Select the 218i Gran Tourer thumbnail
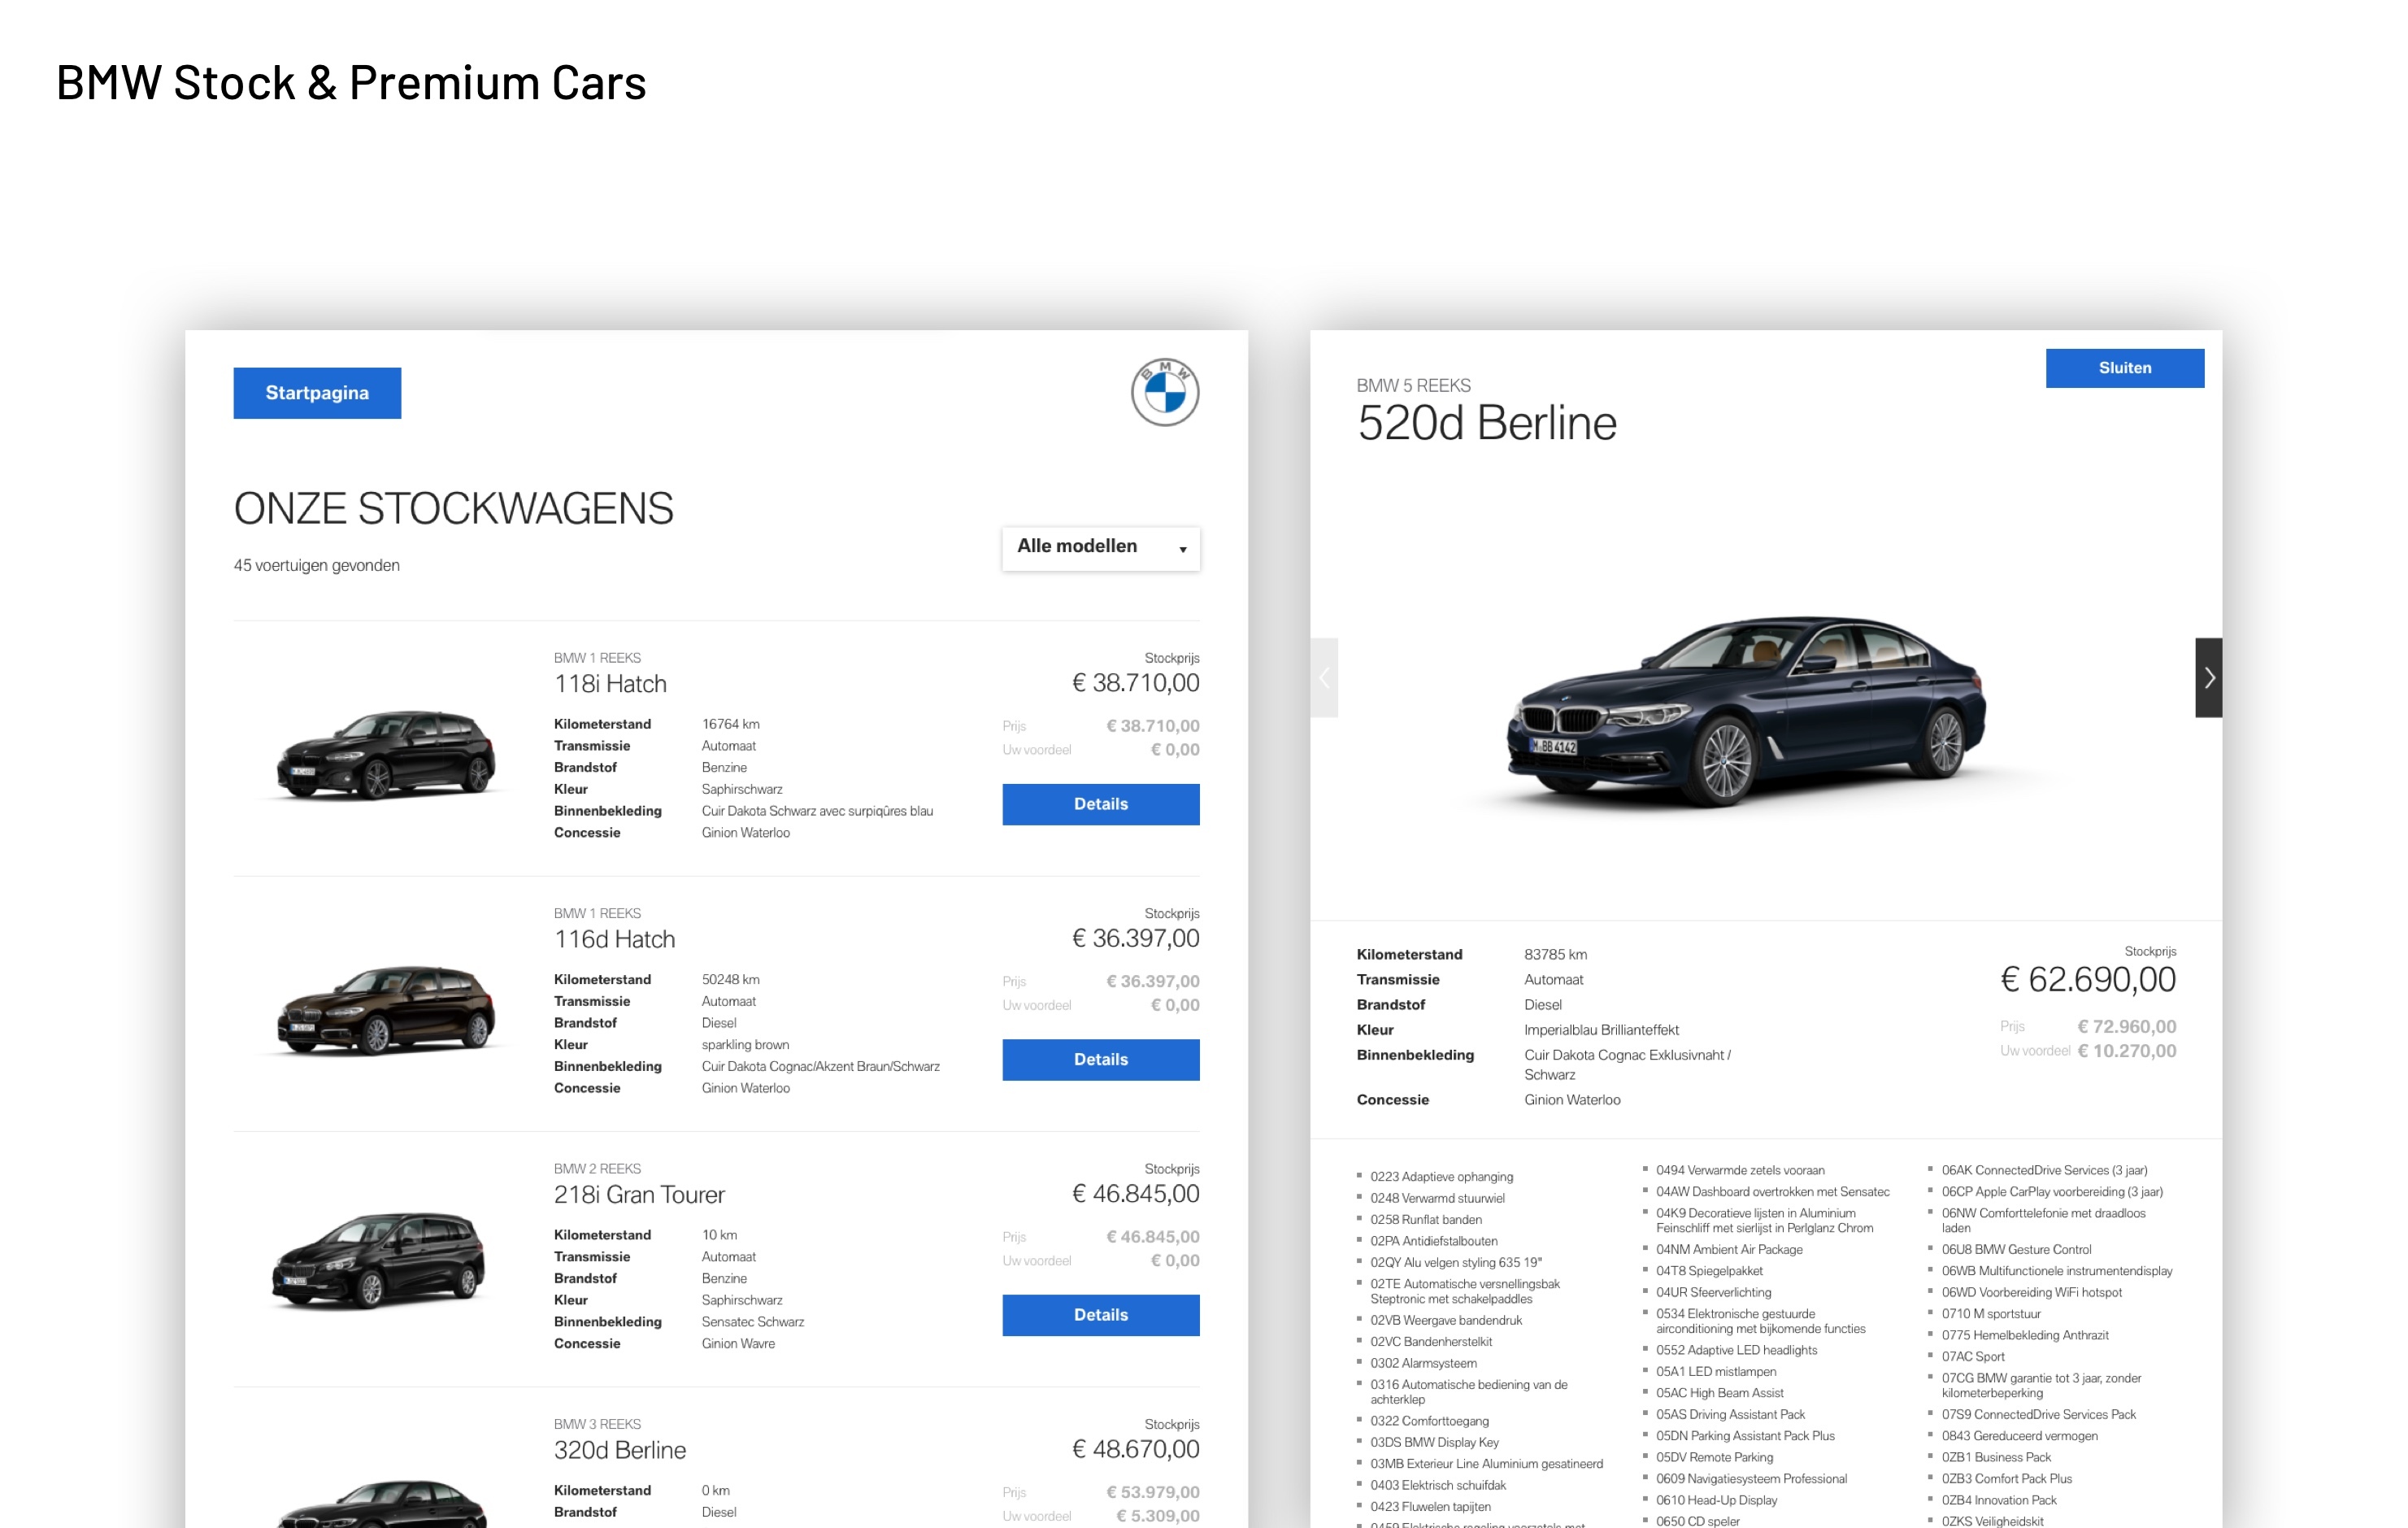This screenshot has width=2408, height=1528. 380,1260
